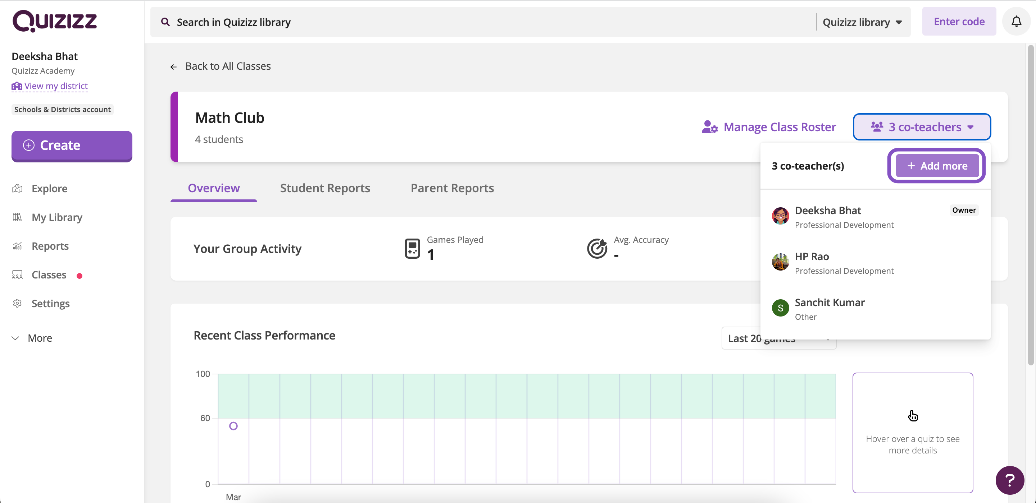Viewport: 1036px width, 503px height.
Task: Switch to Student Reports tab
Action: click(x=325, y=188)
